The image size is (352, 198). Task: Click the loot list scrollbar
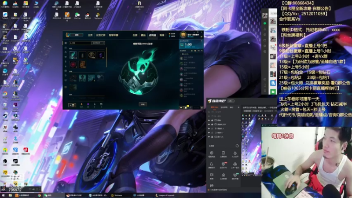pyautogui.click(x=106, y=57)
